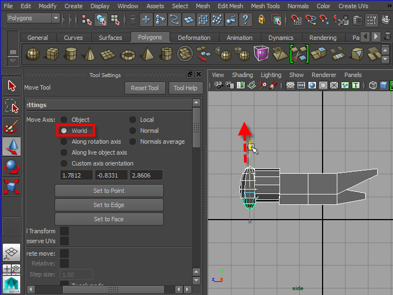Click the select camera viewport icon
393x295 pixels.
[x=219, y=86]
